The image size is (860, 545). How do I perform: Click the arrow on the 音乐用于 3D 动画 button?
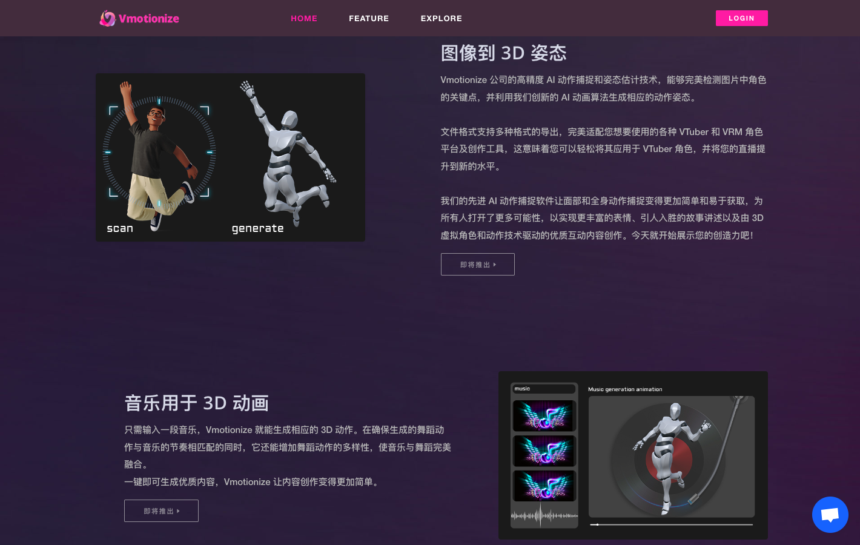tap(178, 511)
